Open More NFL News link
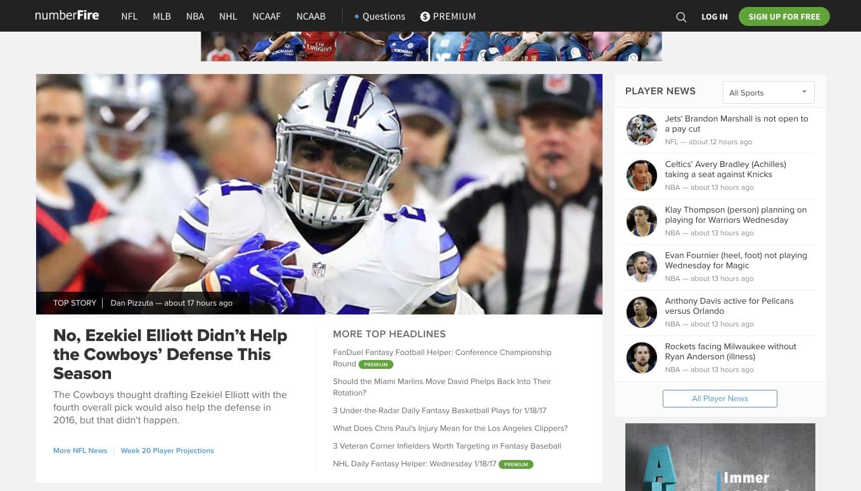 point(80,451)
